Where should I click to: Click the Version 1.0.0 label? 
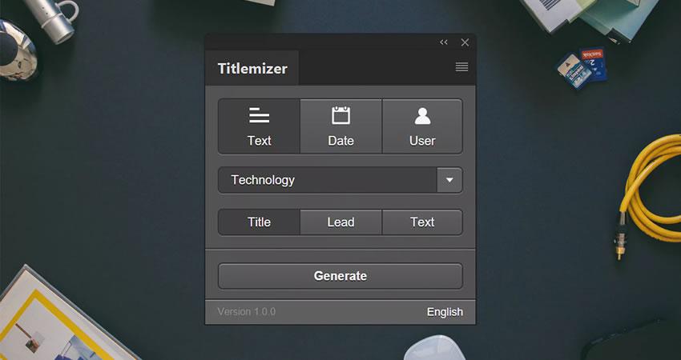246,312
